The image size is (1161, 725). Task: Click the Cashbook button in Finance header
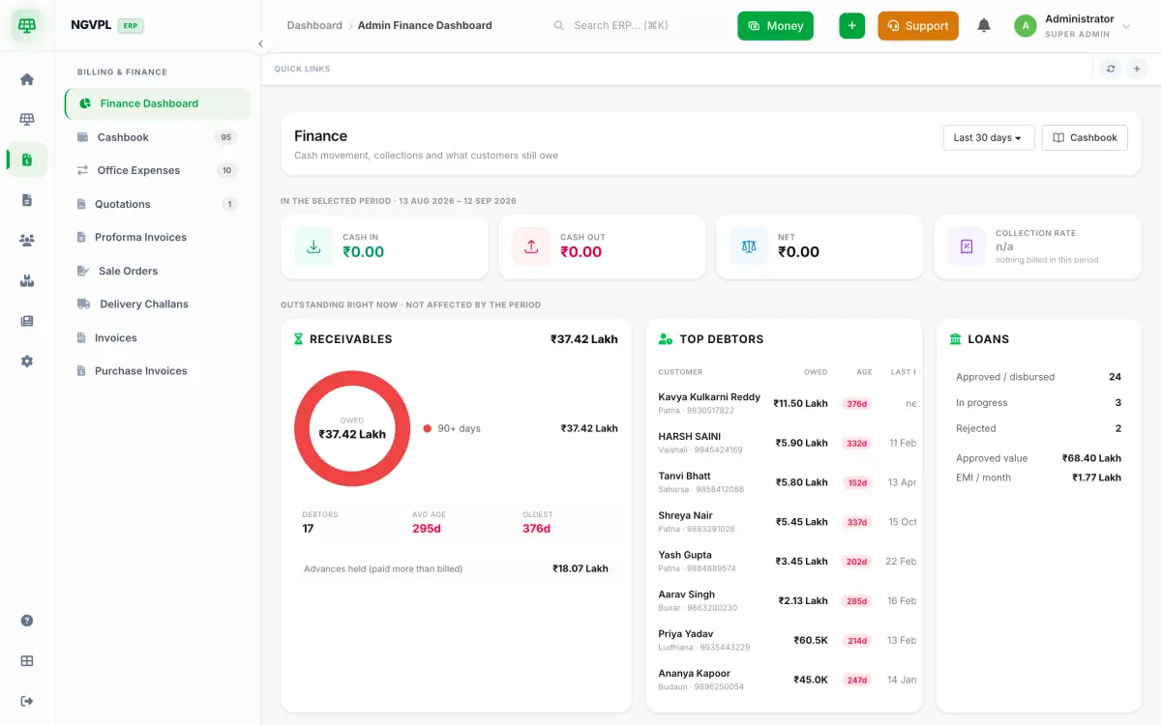1085,137
